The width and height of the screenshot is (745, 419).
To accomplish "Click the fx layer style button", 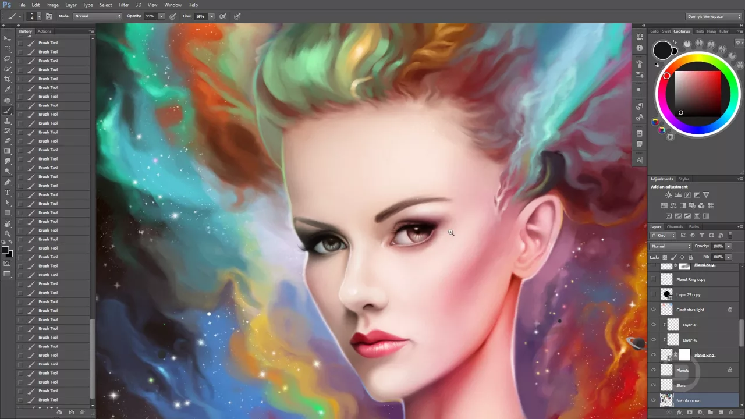I will 679,413.
